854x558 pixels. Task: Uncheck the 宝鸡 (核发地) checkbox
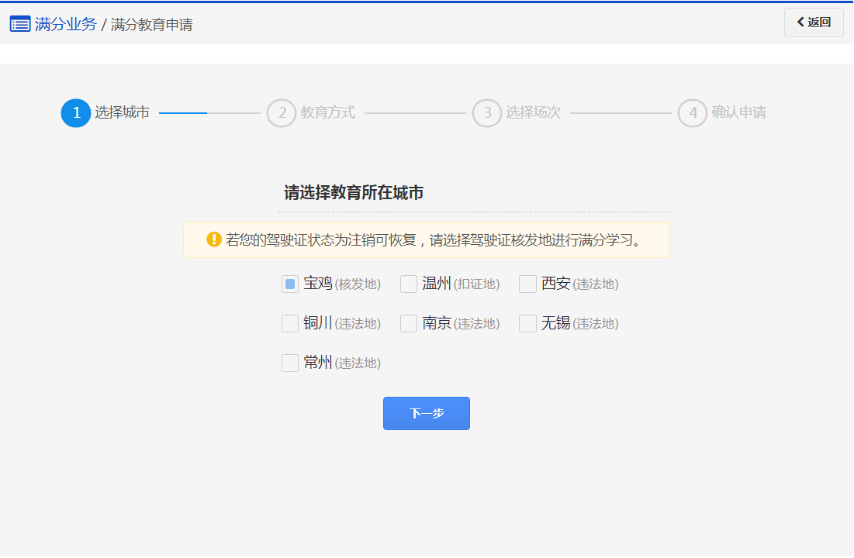pos(290,284)
